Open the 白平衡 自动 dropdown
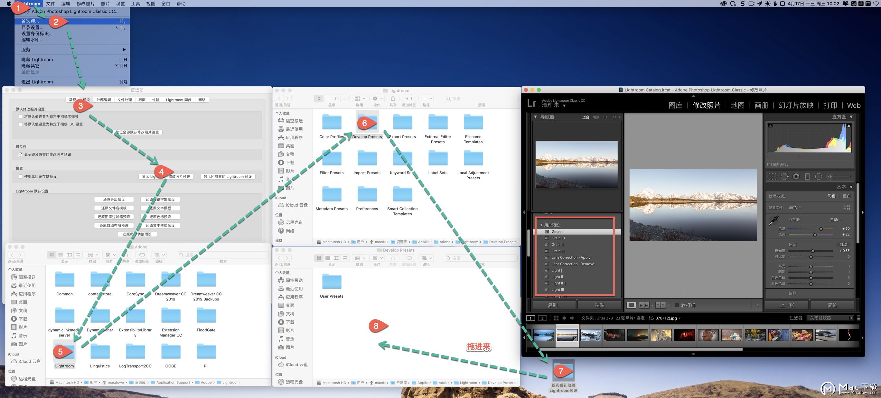The height and width of the screenshot is (398, 881). pos(836,219)
